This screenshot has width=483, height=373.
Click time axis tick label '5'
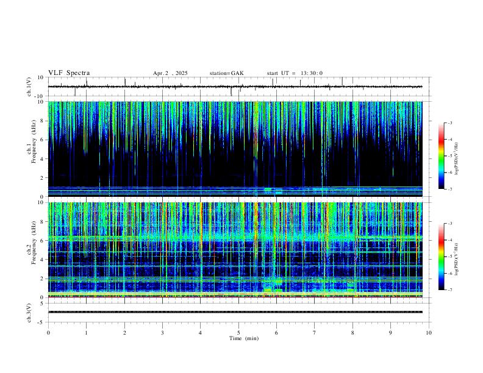click(238, 333)
